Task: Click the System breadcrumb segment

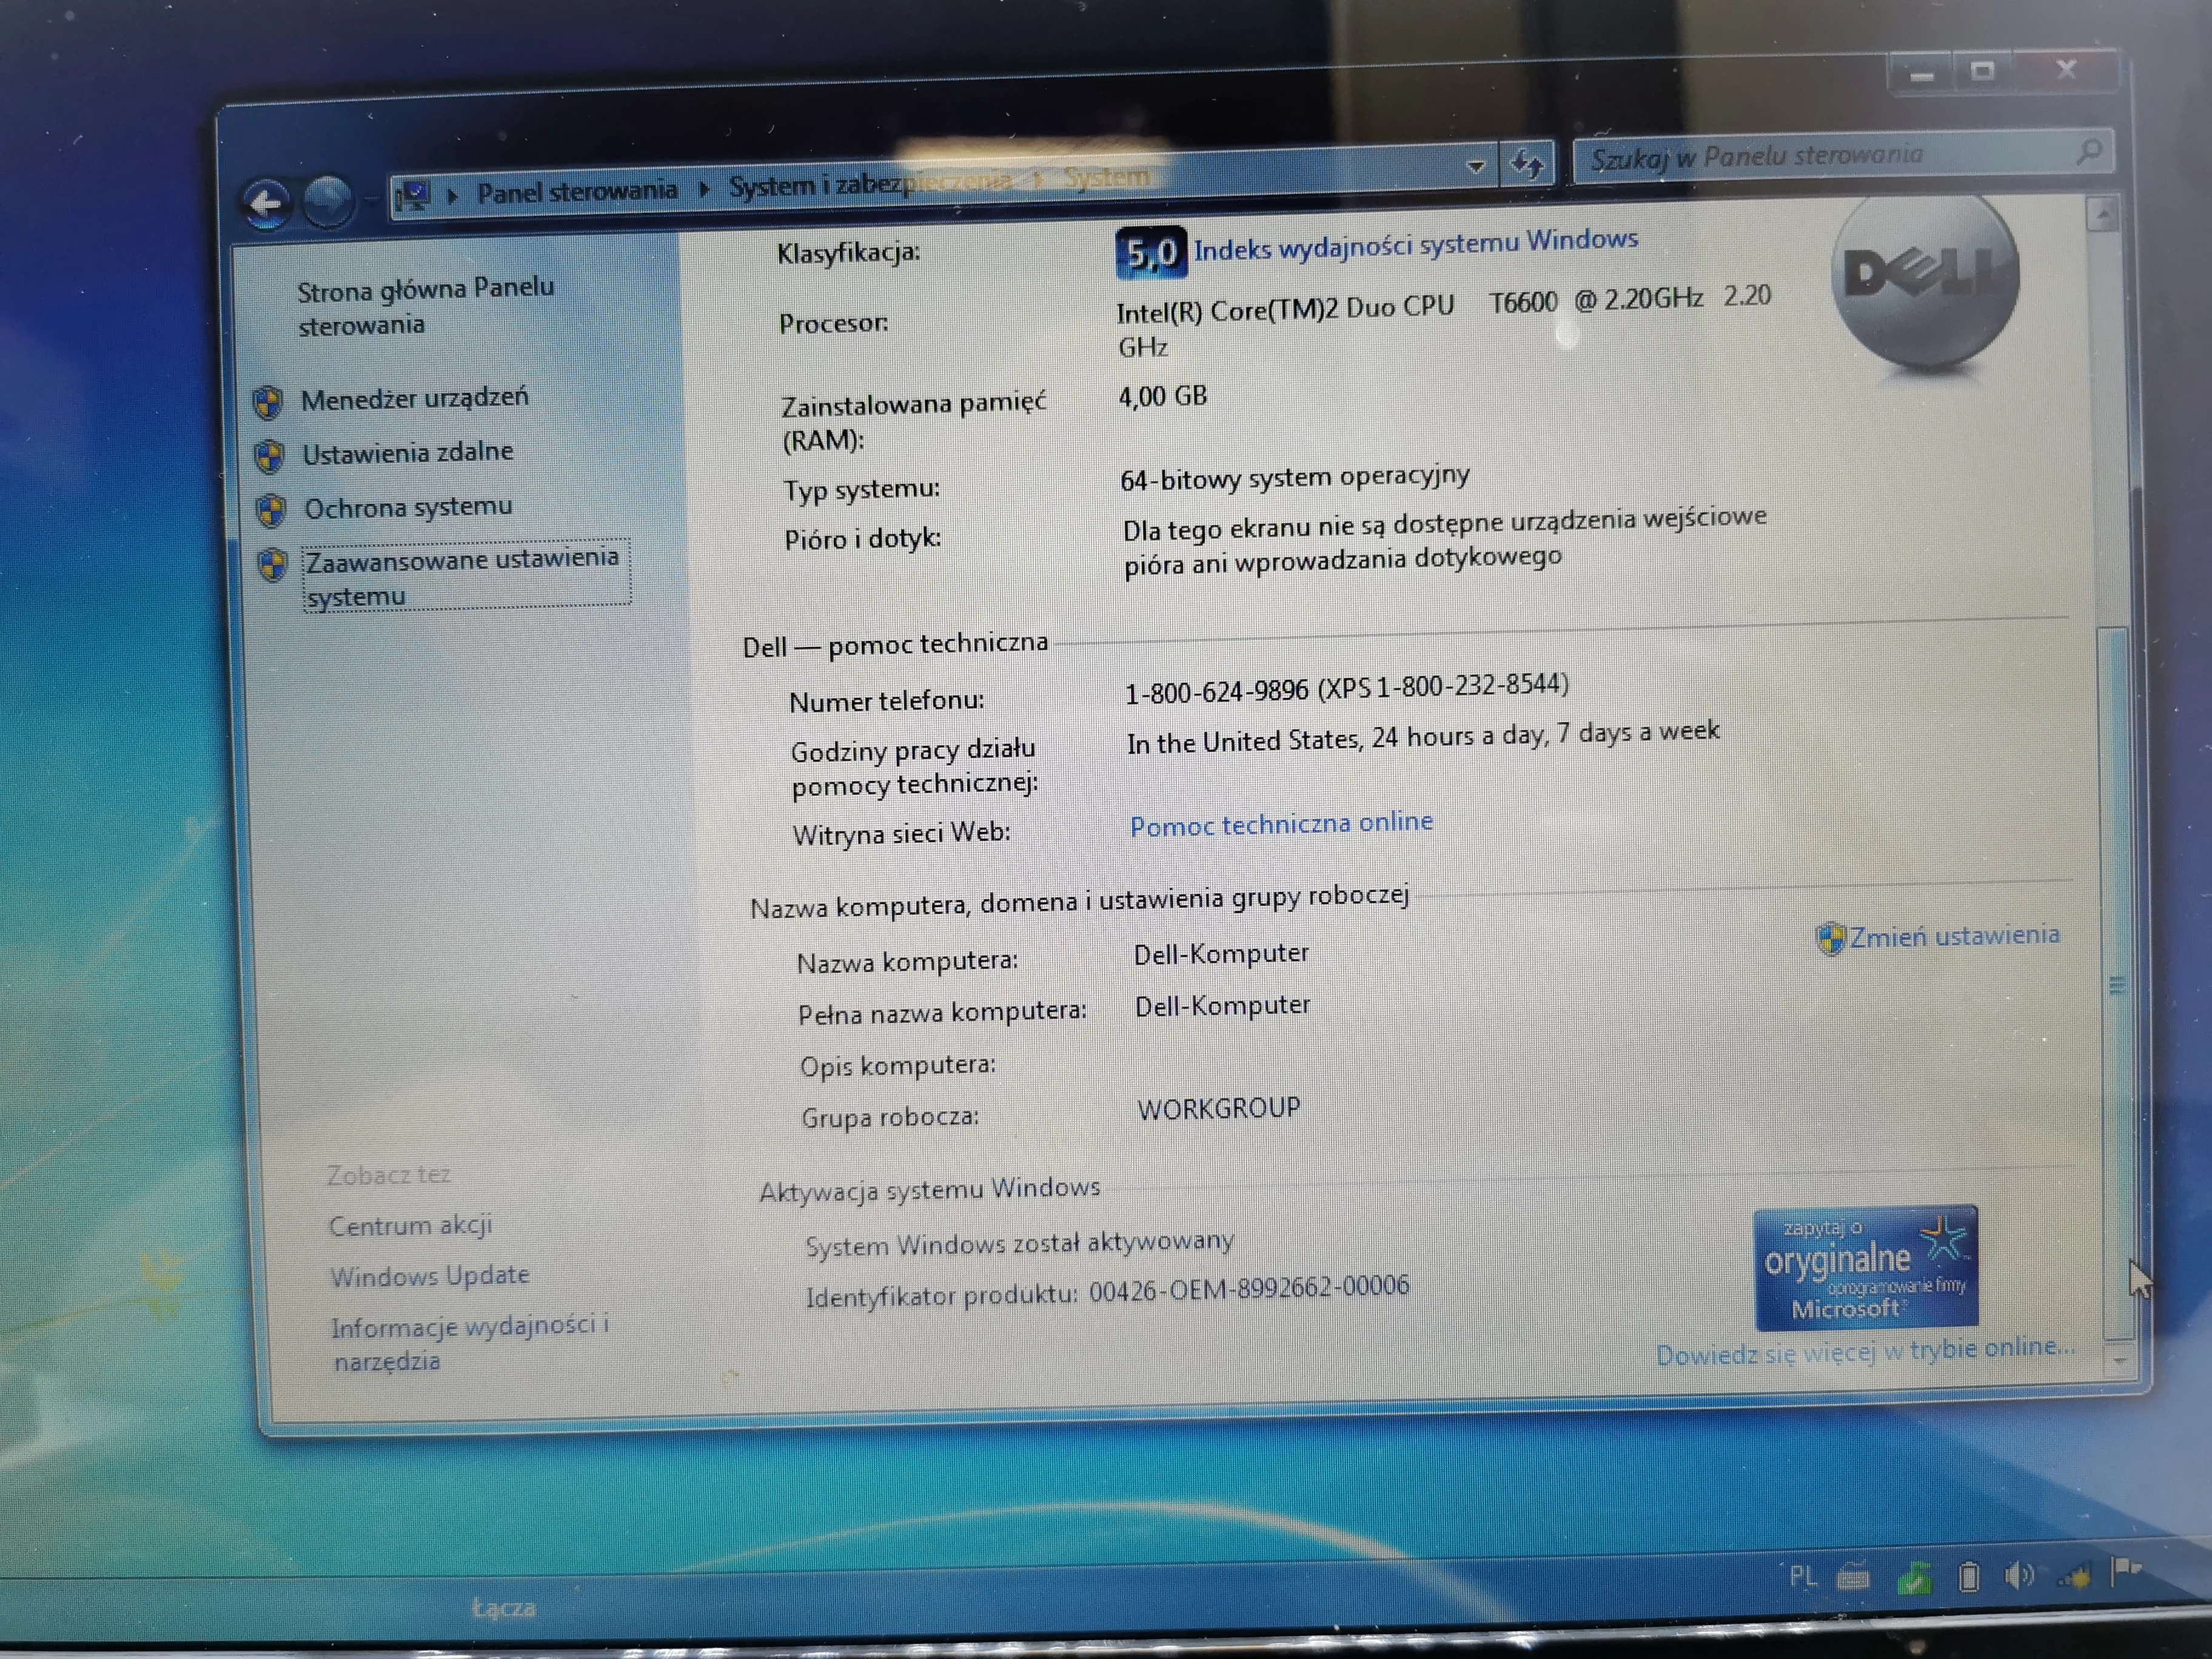Action: [1106, 177]
